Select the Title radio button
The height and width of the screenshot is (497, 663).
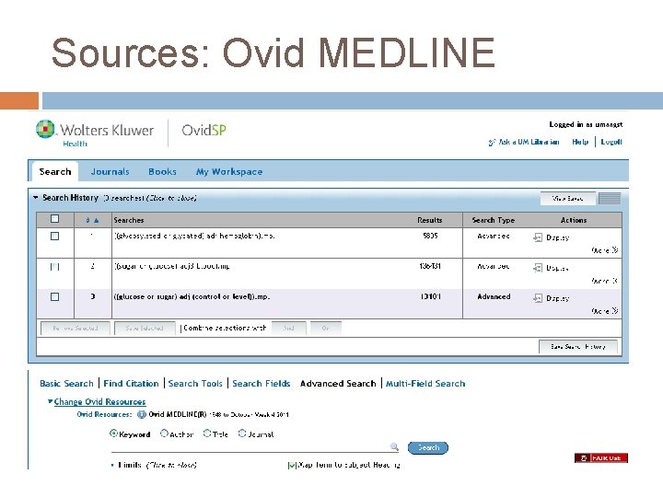[207, 433]
